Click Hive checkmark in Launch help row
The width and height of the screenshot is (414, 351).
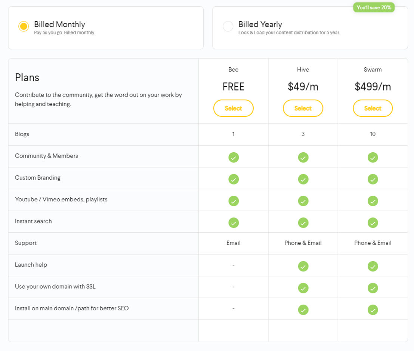(x=303, y=266)
